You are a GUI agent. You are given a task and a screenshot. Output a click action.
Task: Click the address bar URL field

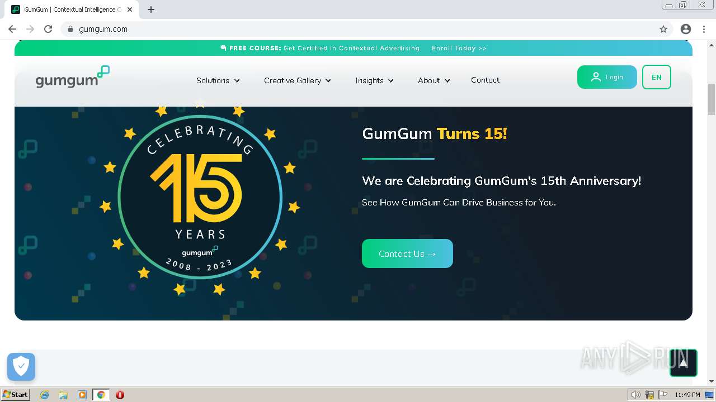(x=358, y=29)
